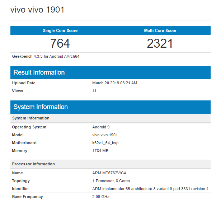Select the model value 'vivo vivo 1901'
The height and width of the screenshot is (203, 216).
tap(105, 135)
